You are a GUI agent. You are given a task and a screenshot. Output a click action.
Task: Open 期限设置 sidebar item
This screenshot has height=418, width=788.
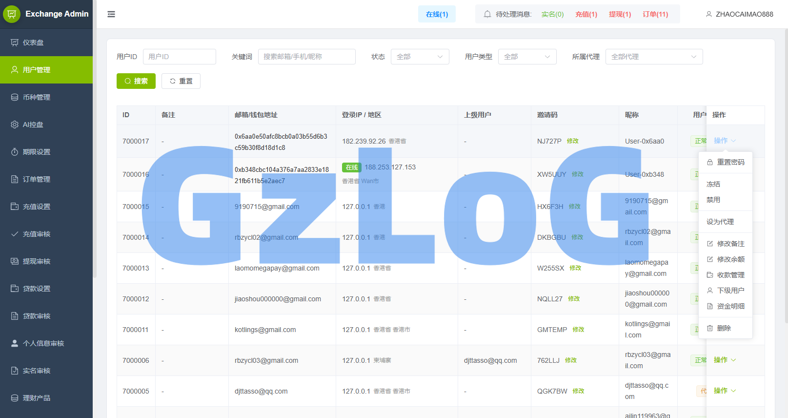click(x=46, y=152)
